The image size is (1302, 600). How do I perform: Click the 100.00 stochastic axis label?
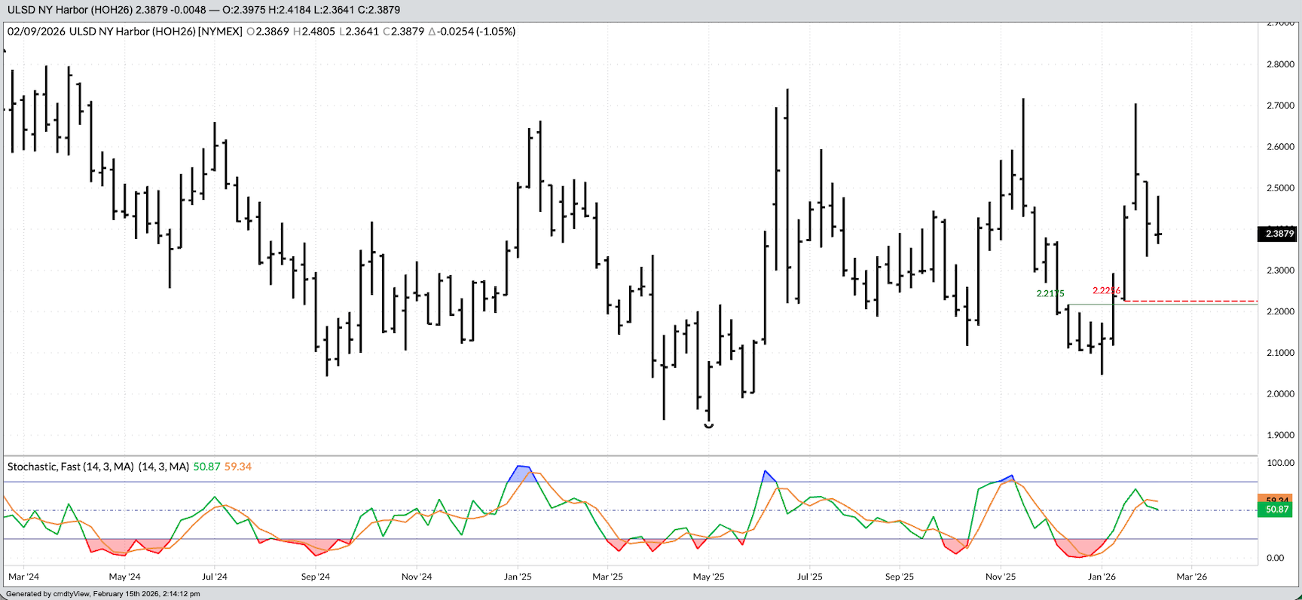tap(1280, 463)
